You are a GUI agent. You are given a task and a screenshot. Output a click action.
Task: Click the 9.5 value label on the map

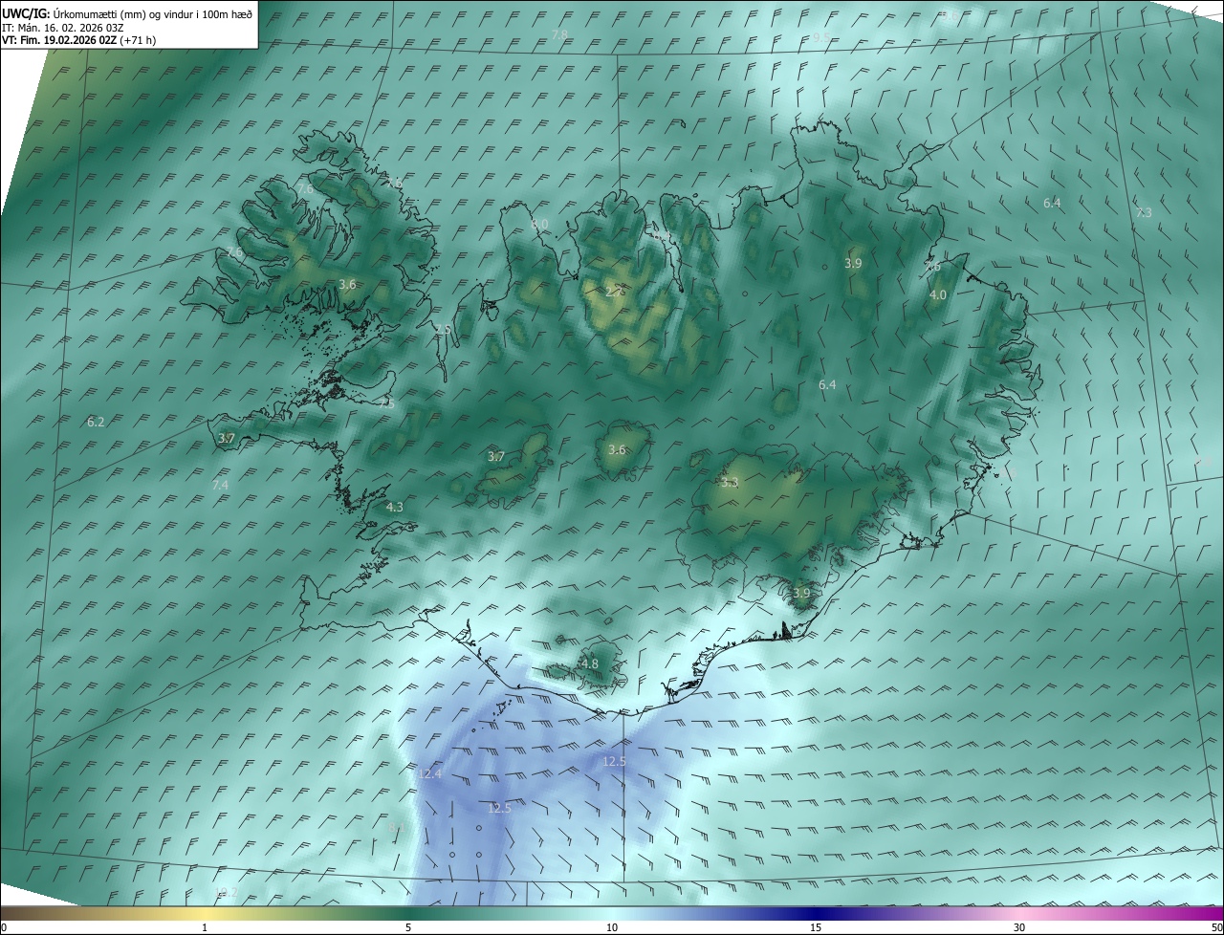click(821, 37)
